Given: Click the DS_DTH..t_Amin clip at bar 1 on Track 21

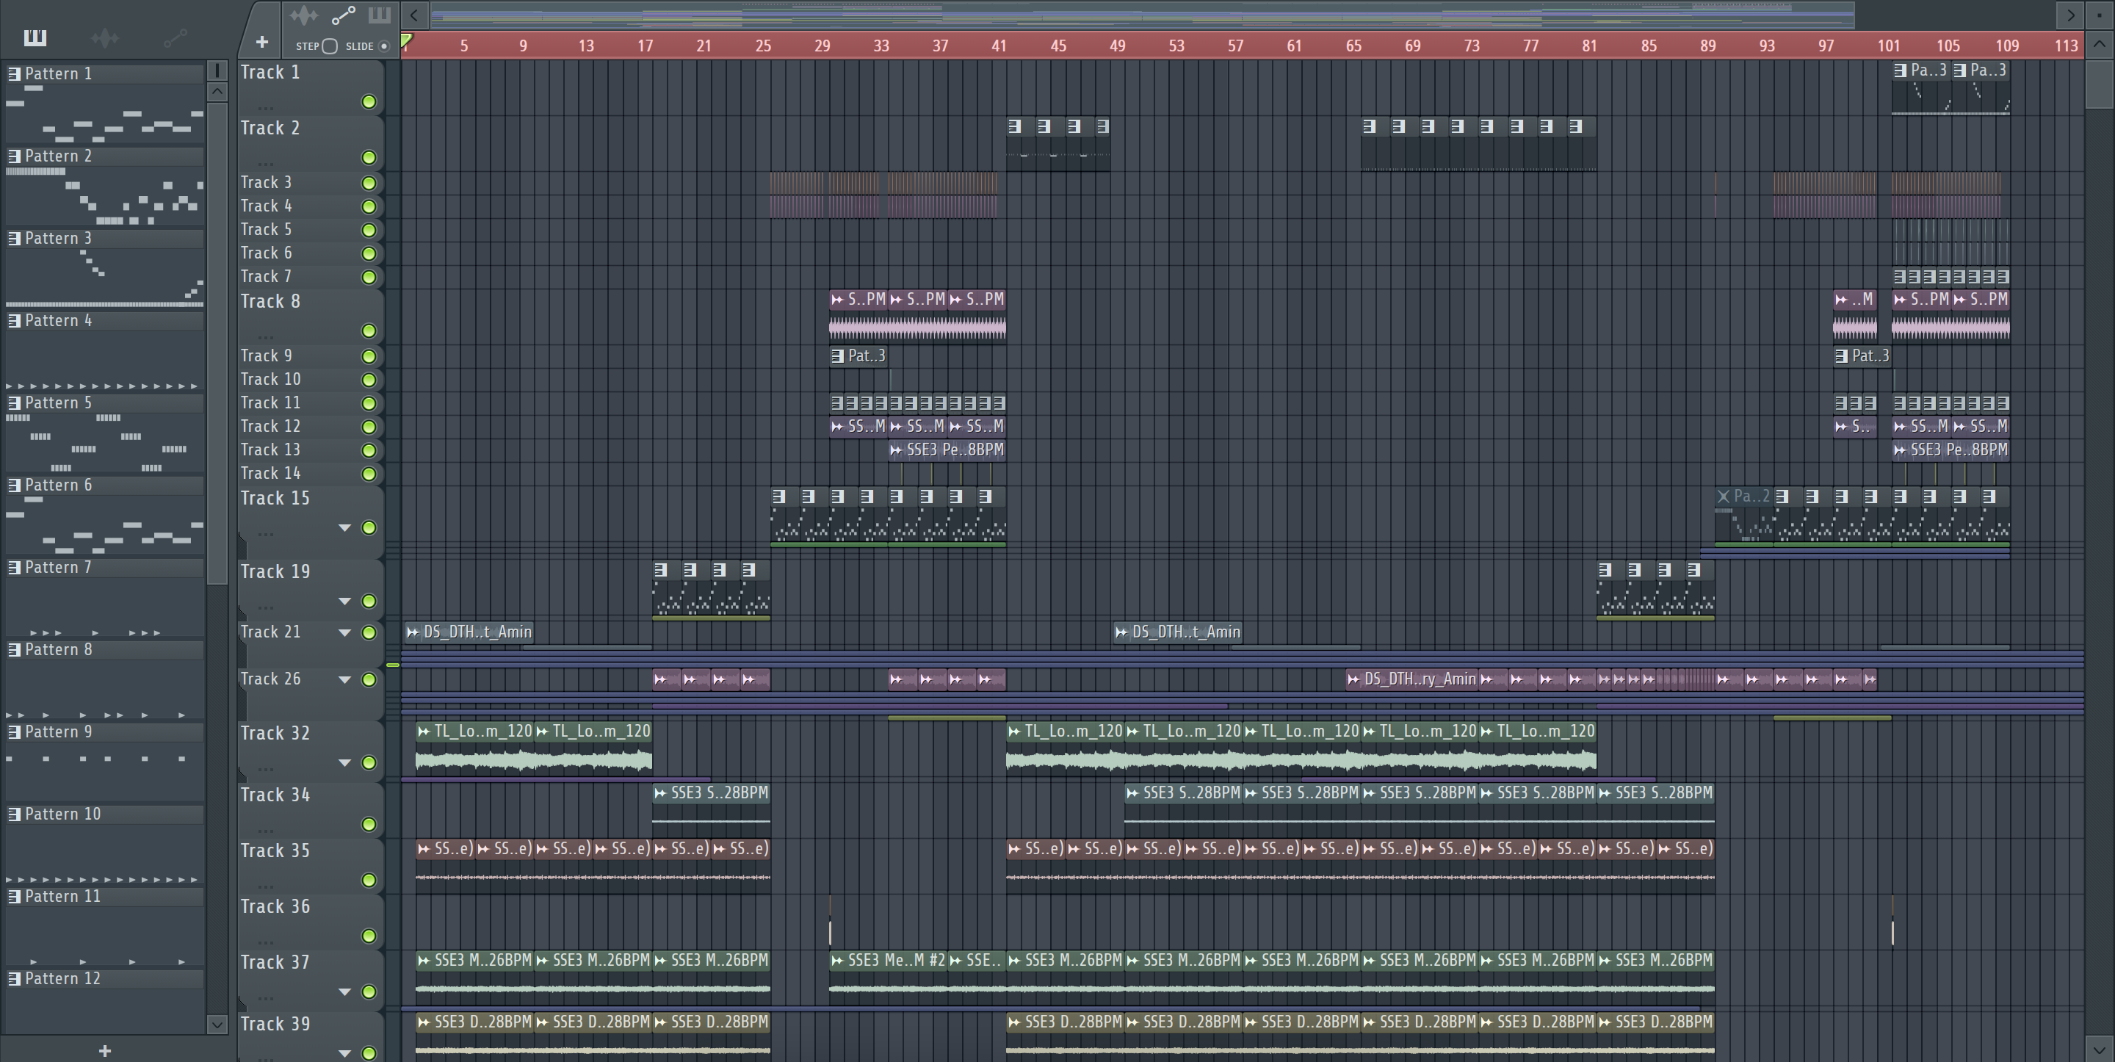Looking at the screenshot, I should [x=469, y=632].
